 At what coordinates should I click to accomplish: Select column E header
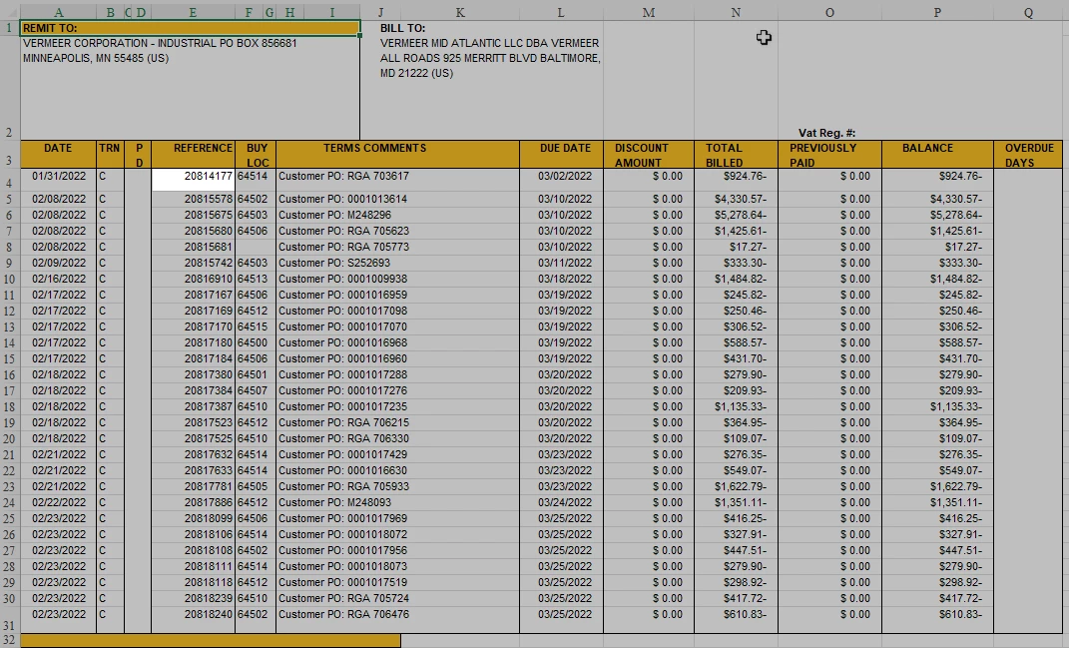tap(193, 12)
